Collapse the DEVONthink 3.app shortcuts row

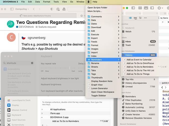pos(42,117)
